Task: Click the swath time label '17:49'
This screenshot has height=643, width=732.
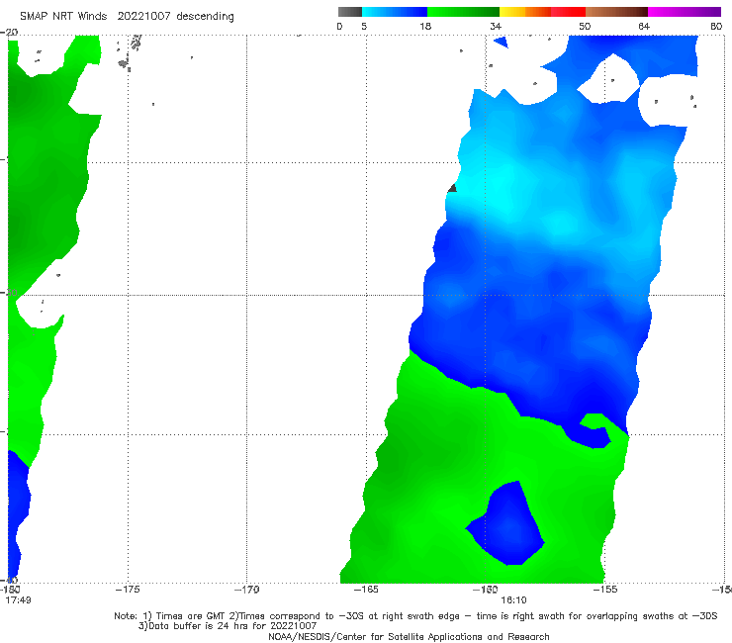Action: [x=18, y=600]
